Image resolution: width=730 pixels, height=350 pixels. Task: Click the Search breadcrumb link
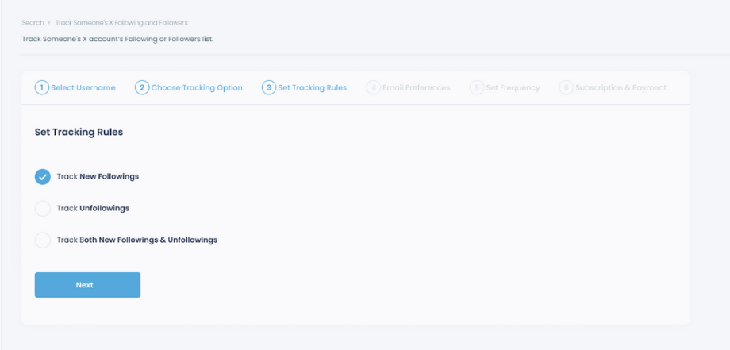click(x=33, y=23)
